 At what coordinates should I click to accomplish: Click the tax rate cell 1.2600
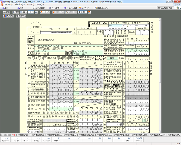pos(76,93)
